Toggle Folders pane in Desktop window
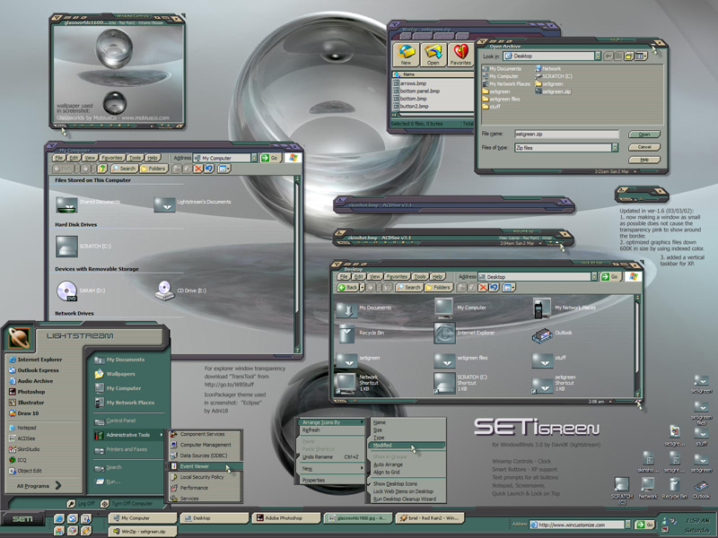The height and width of the screenshot is (538, 718). pos(439,288)
